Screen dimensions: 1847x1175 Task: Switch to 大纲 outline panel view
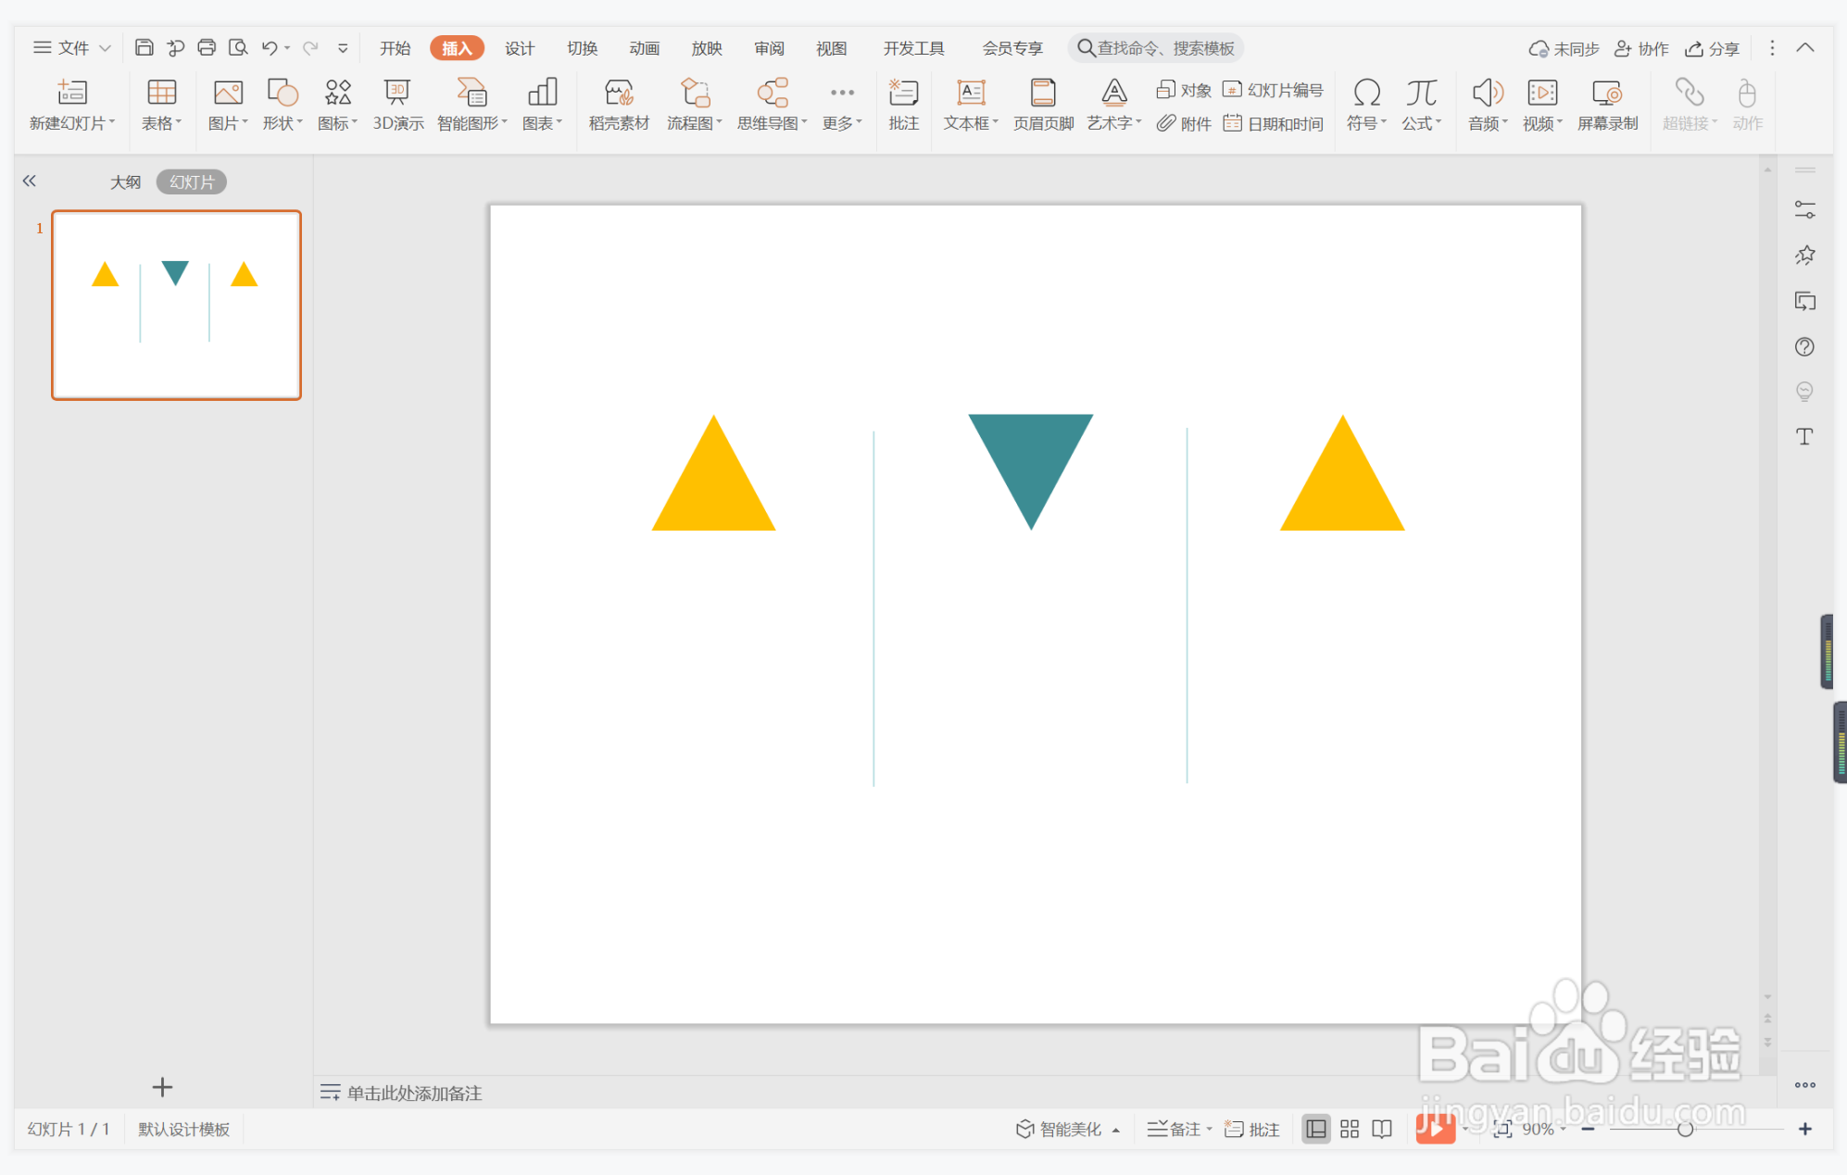tap(125, 181)
